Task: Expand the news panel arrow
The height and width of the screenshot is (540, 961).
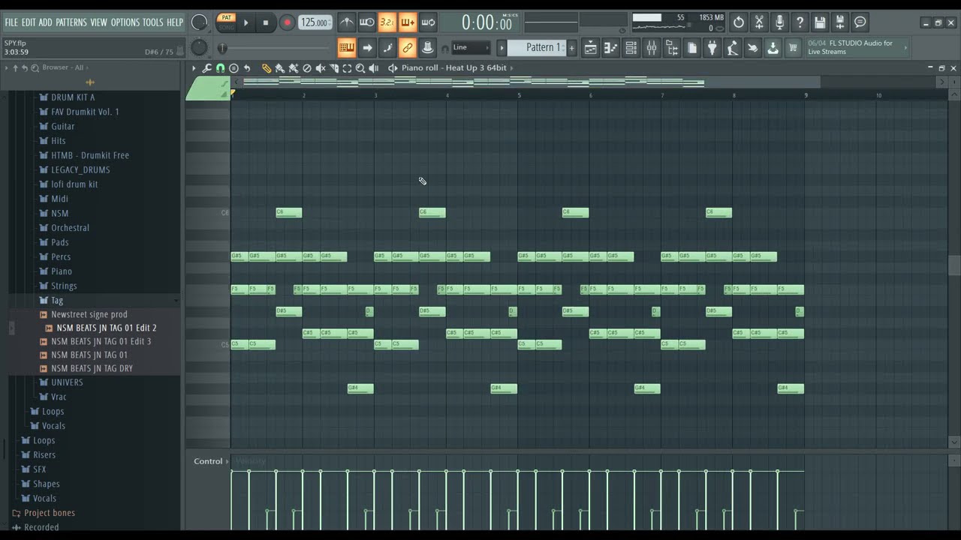Action: tap(906, 47)
